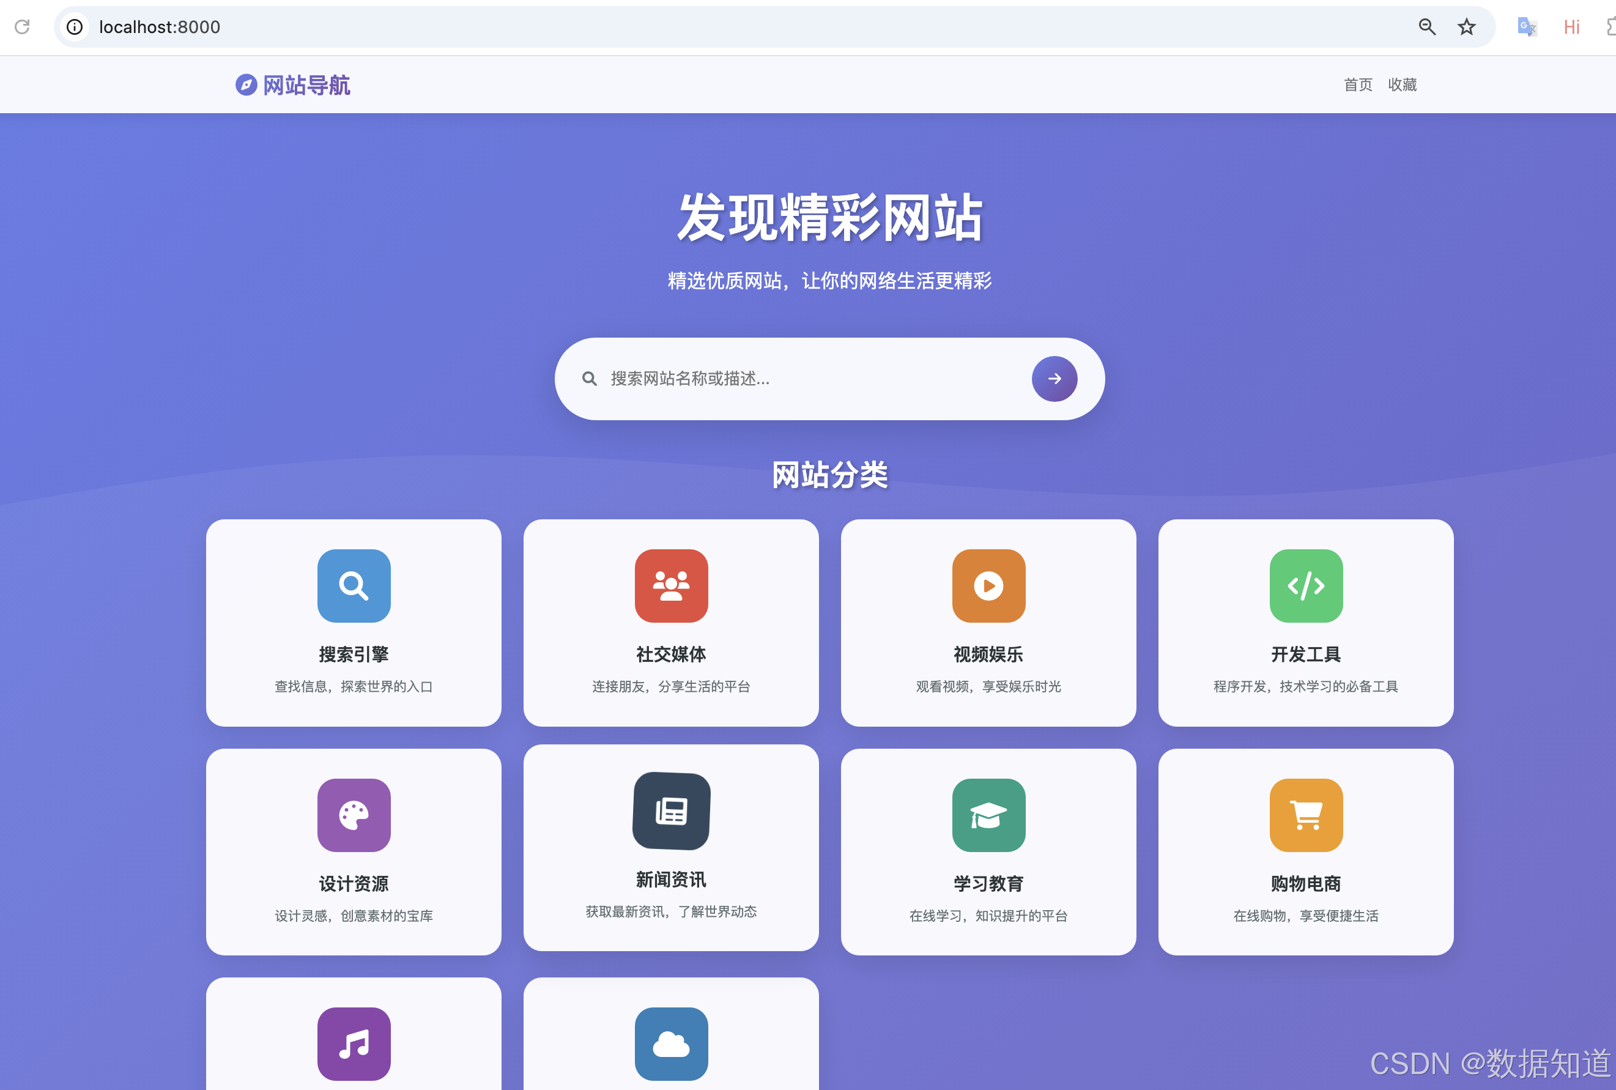The width and height of the screenshot is (1616, 1090).
Task: Click the browser zoom magnifier icon
Action: [1427, 27]
